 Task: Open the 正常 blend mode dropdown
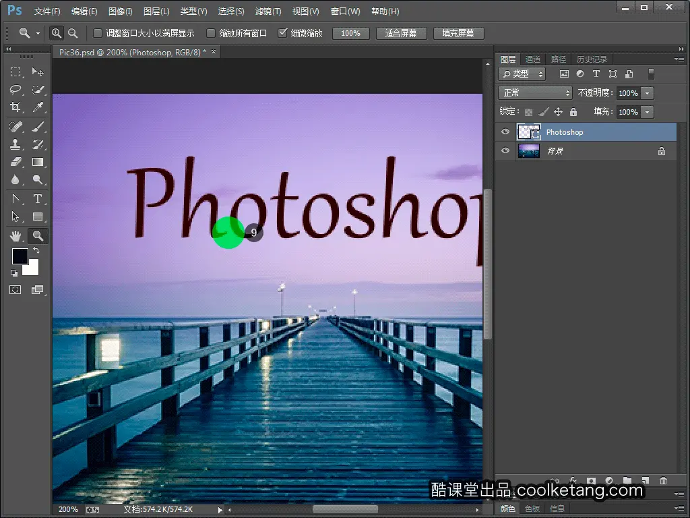click(535, 93)
